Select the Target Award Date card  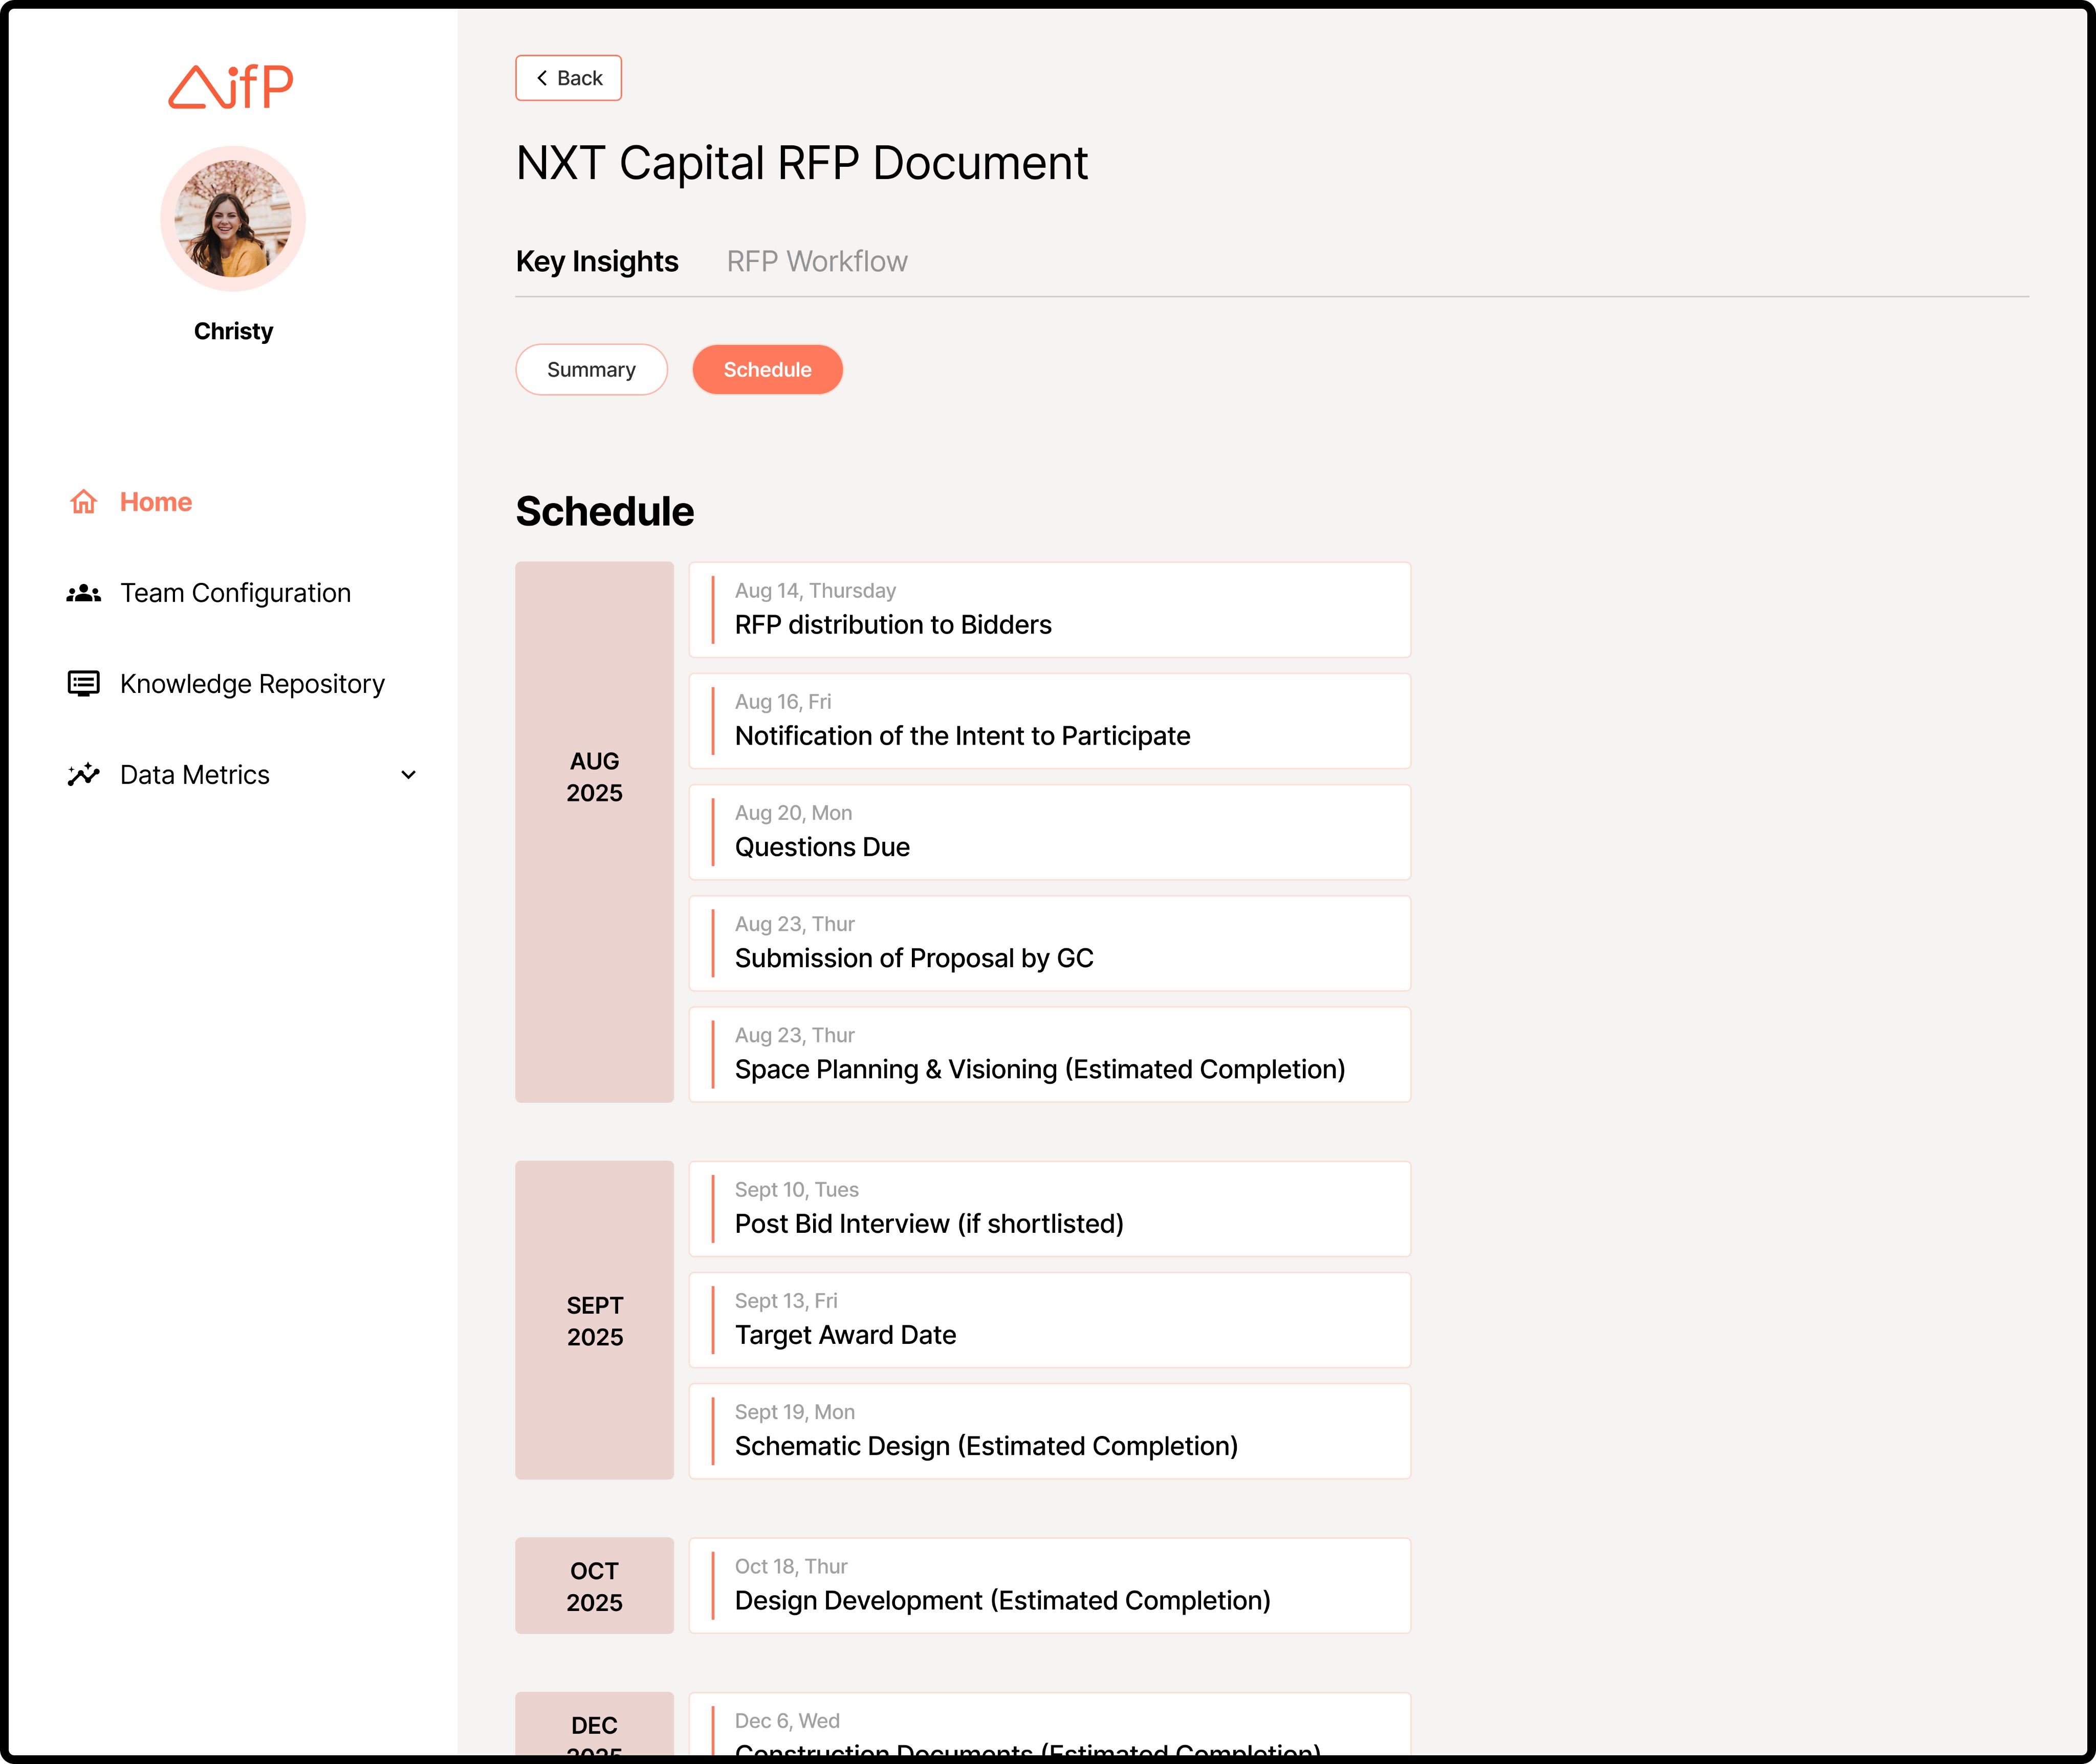1049,1320
